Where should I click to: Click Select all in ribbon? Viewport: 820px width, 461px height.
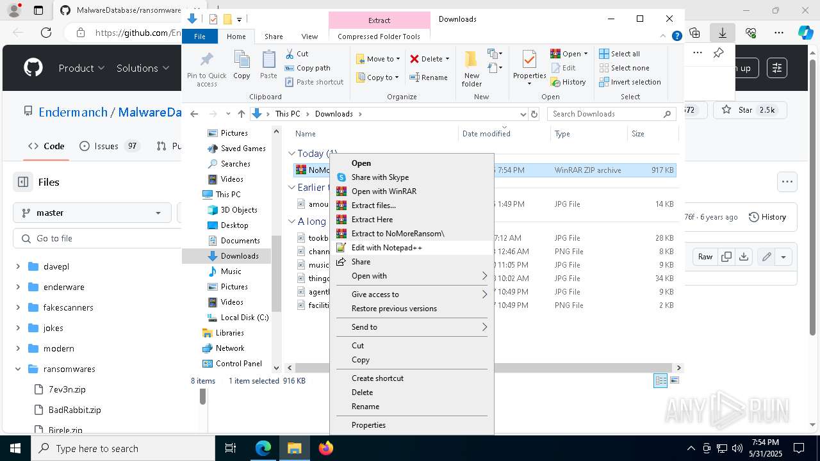click(619, 54)
